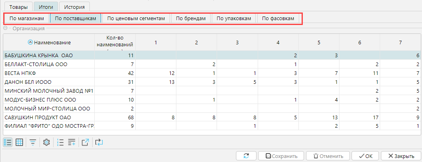422x162 pixels.
Task: Open the Товары tab
Action: (x=19, y=7)
